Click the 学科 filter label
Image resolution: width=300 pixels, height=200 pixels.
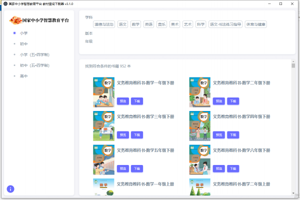(89, 17)
